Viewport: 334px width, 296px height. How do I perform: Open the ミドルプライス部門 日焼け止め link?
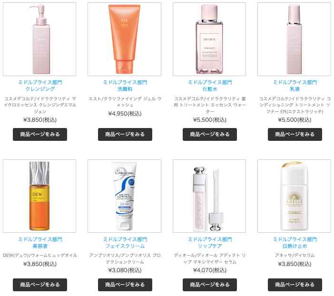pos(295,243)
